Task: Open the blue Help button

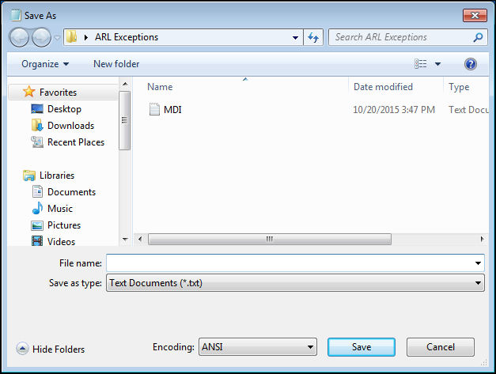Action: (471, 64)
